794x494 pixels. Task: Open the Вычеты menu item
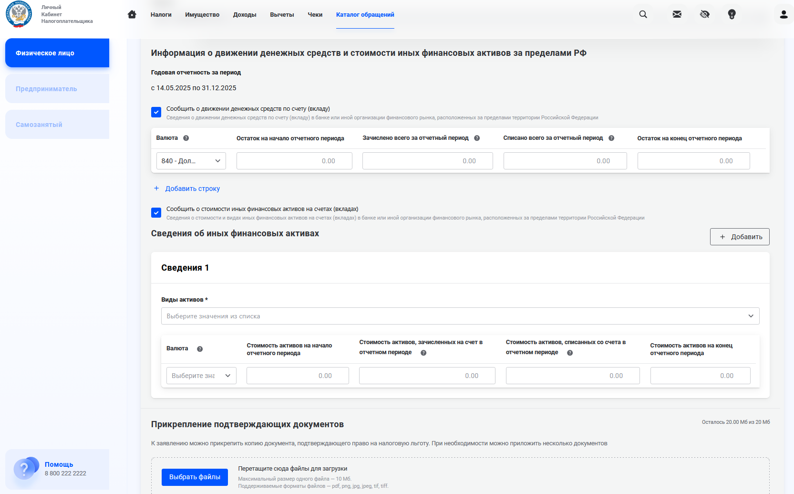coord(282,15)
